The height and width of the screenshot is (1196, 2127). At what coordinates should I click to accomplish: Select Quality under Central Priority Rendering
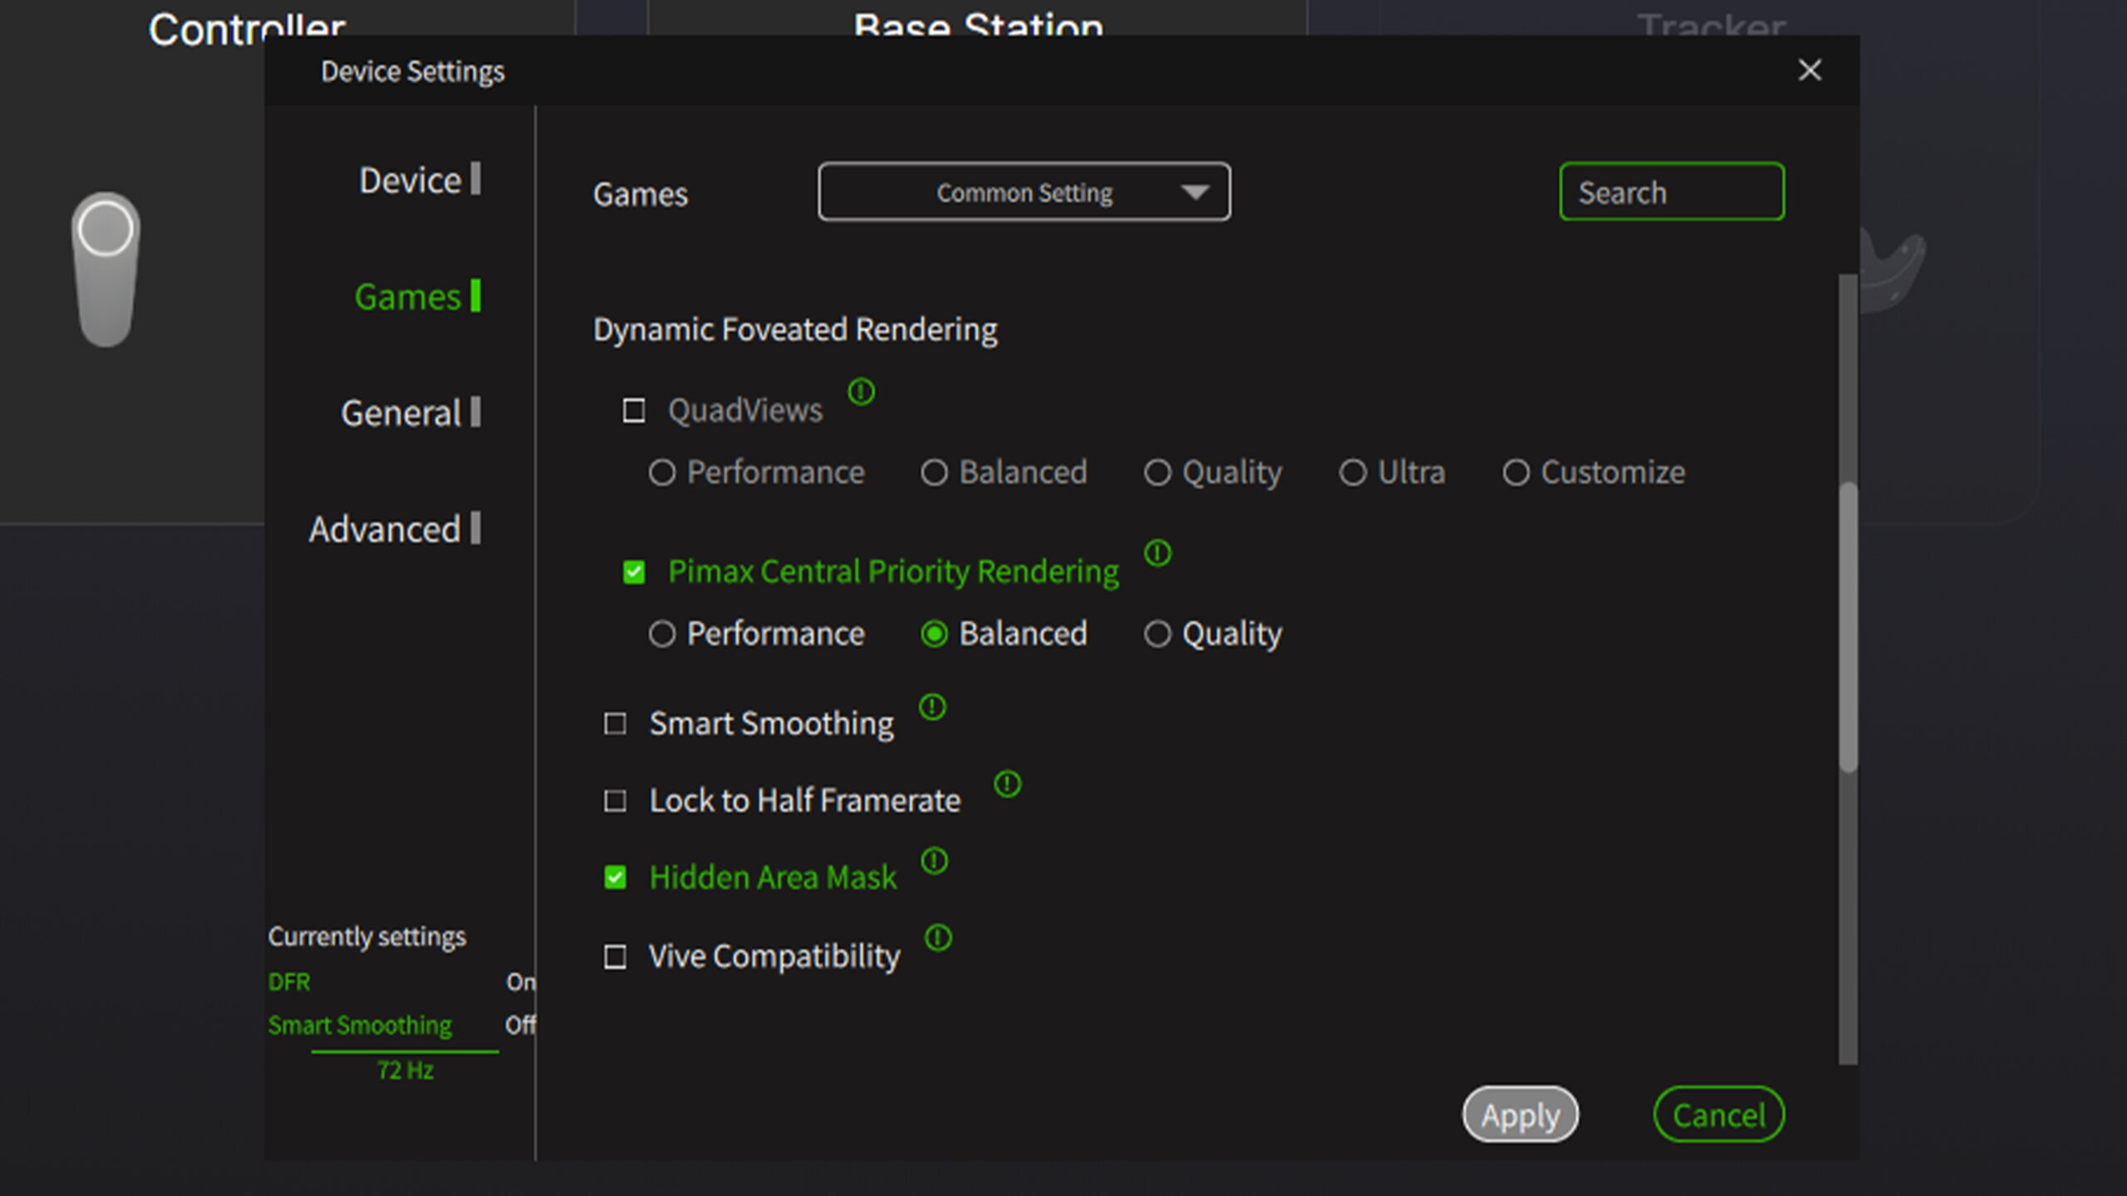[1157, 634]
